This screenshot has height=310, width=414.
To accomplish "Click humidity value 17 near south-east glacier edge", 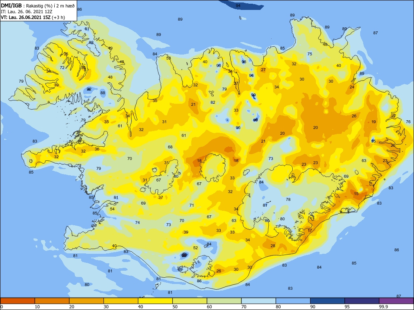I will pos(310,230).
